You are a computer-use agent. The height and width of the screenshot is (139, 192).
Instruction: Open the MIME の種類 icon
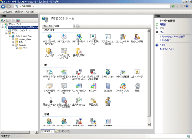point(122,72)
